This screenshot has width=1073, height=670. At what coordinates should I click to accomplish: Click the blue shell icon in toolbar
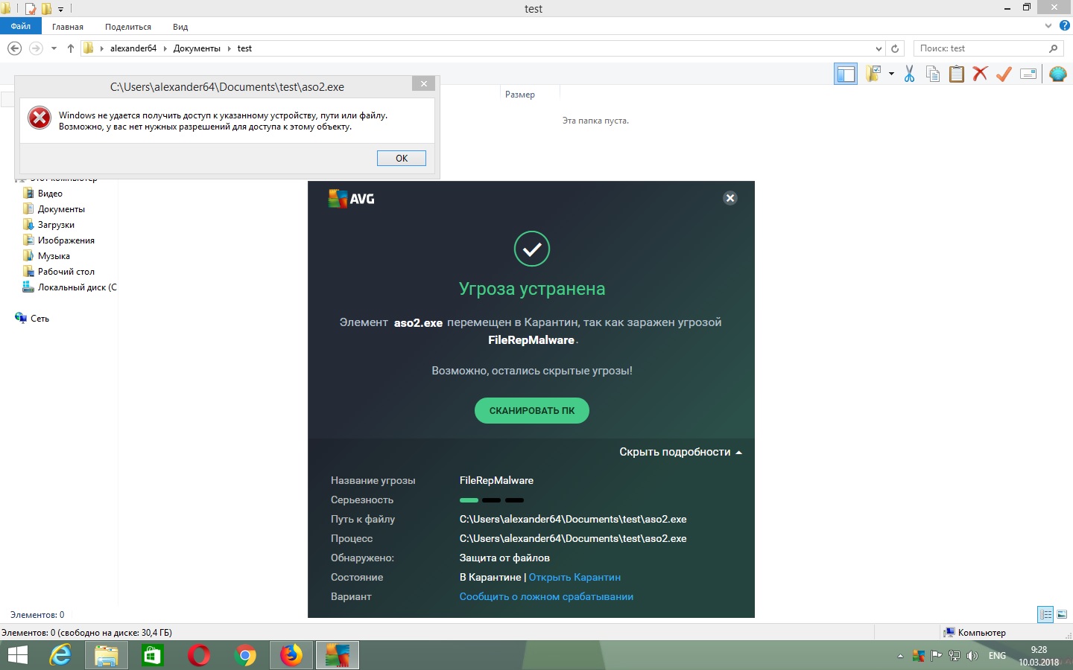tap(1057, 74)
